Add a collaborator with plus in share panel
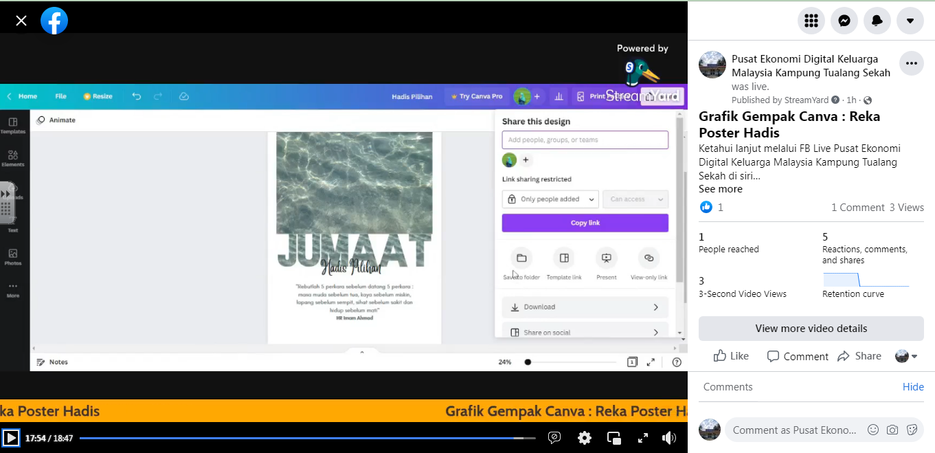The height and width of the screenshot is (453, 935). tap(526, 160)
